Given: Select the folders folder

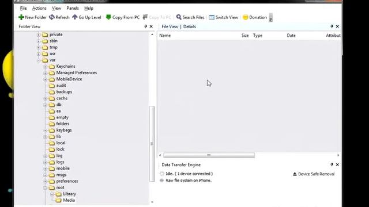Looking at the screenshot, I should point(63,124).
